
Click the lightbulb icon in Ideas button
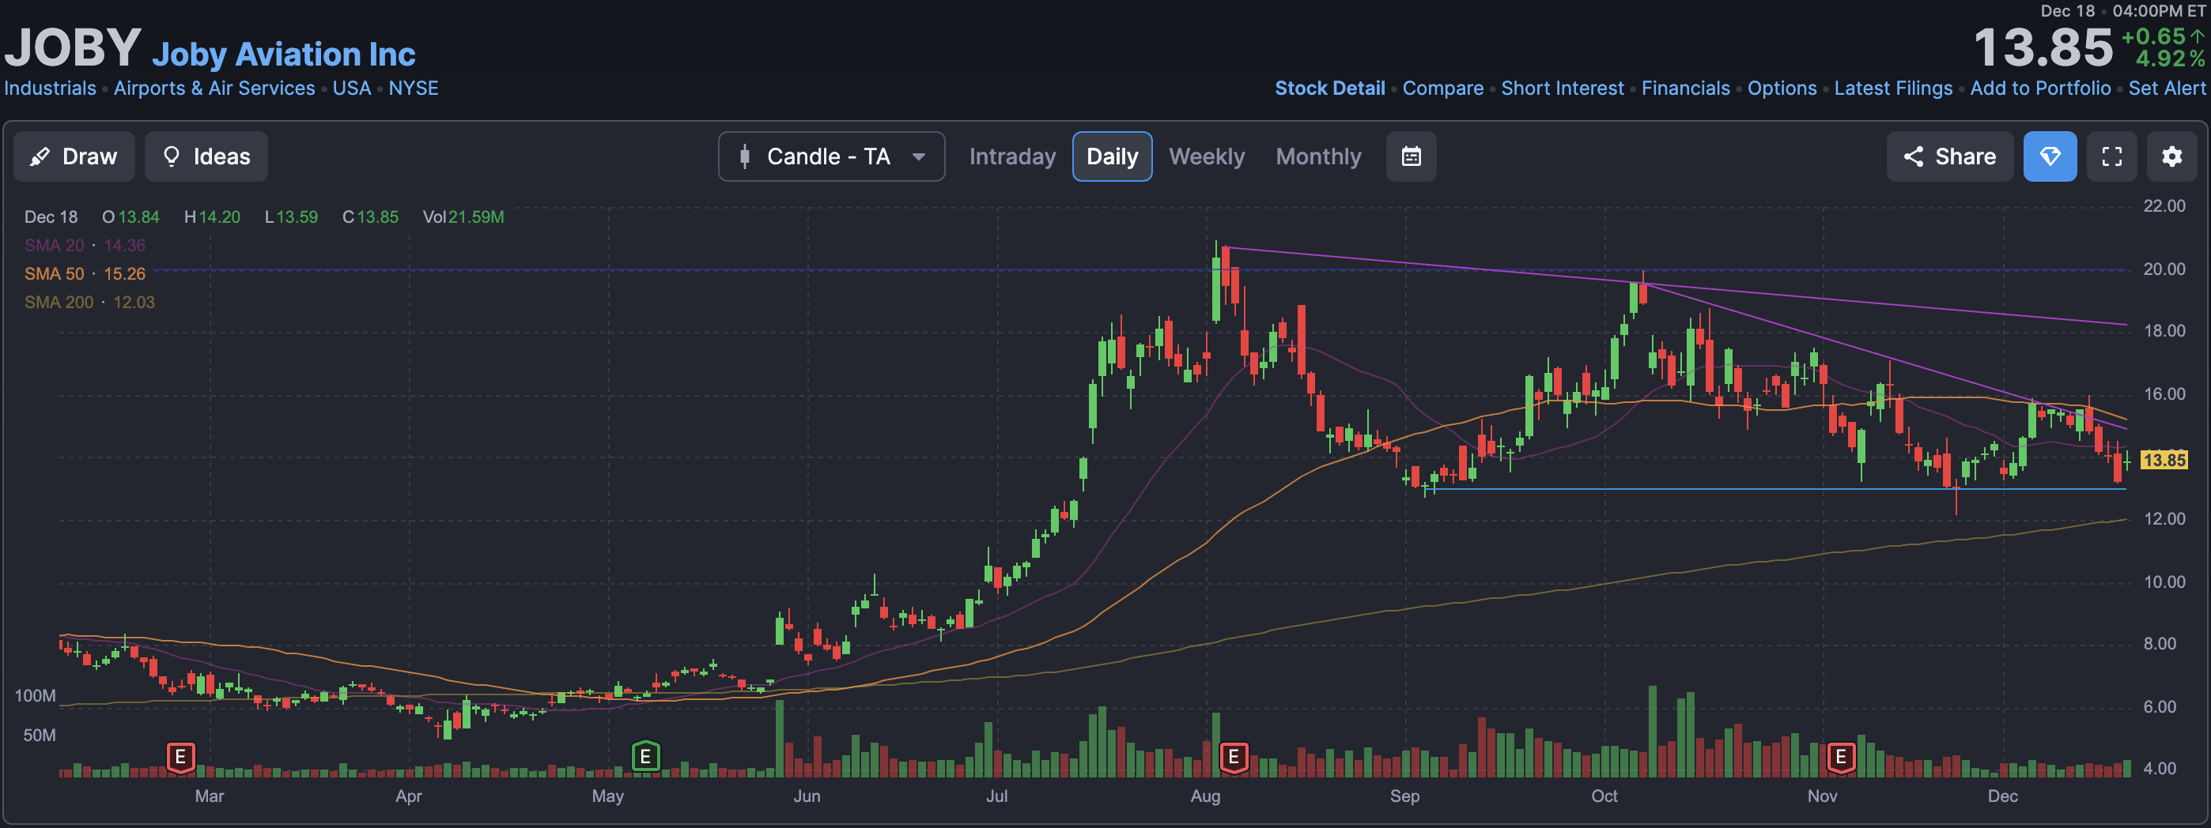(x=172, y=156)
